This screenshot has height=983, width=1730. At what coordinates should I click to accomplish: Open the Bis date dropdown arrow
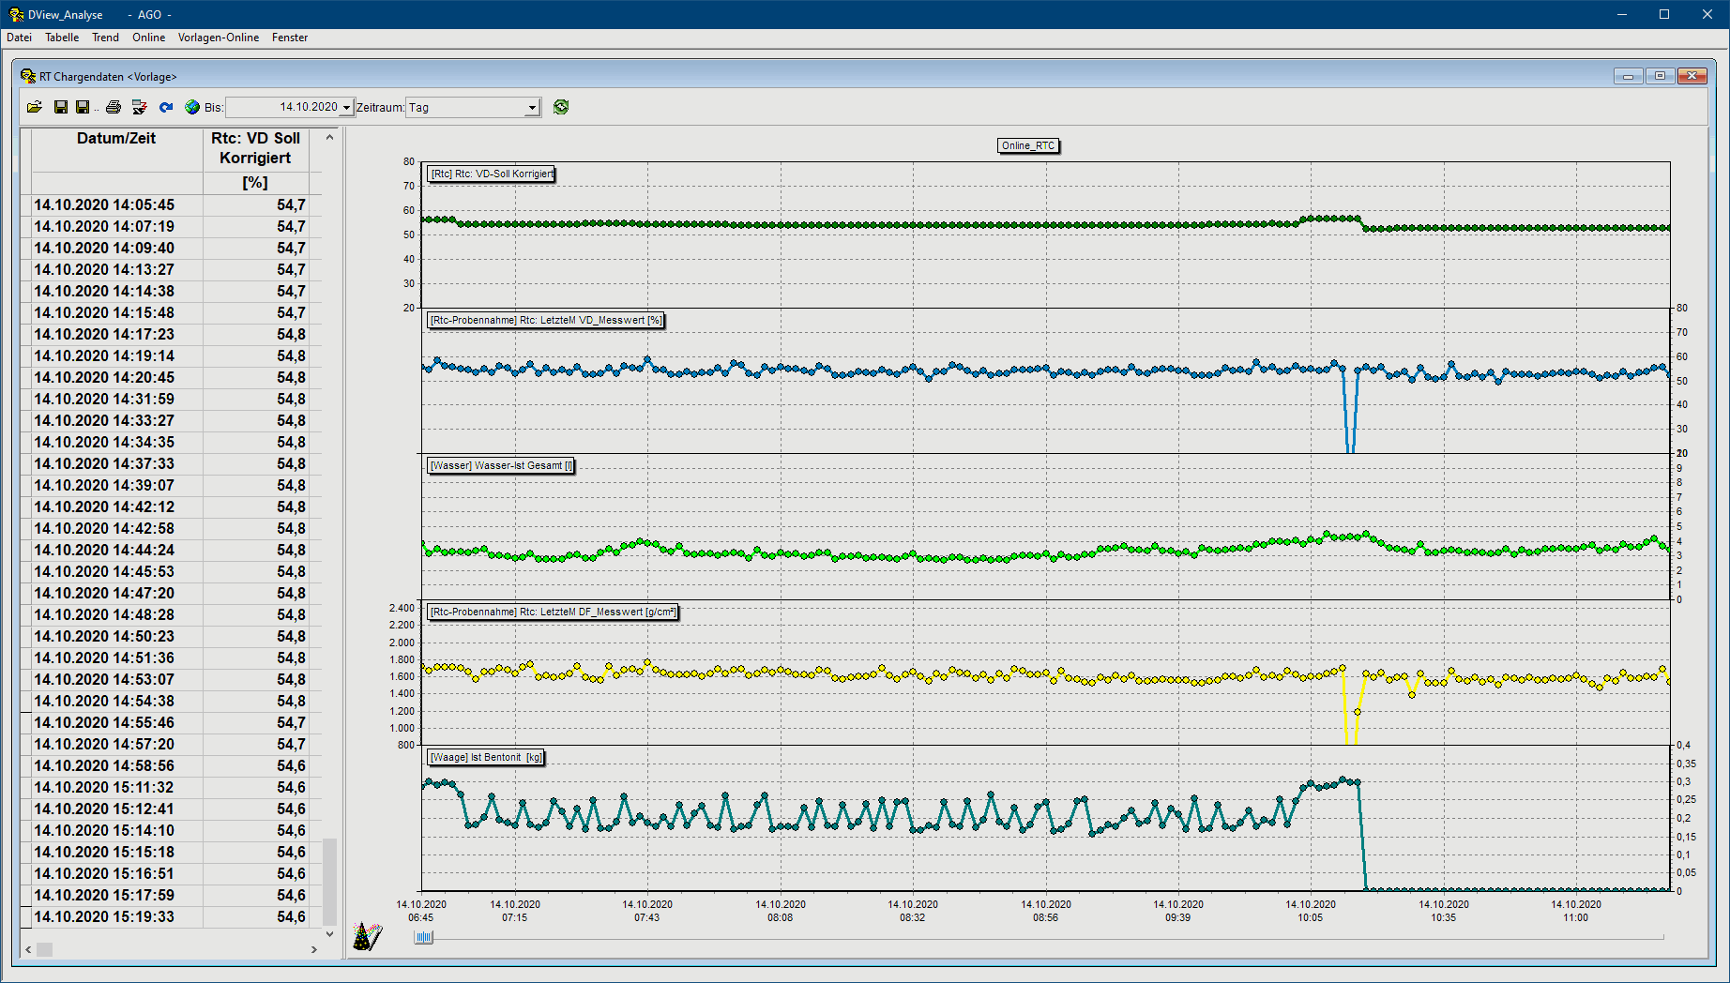tap(346, 108)
